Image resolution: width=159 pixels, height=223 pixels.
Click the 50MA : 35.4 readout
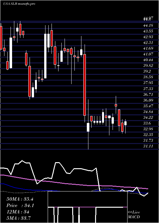[x=20, y=199]
